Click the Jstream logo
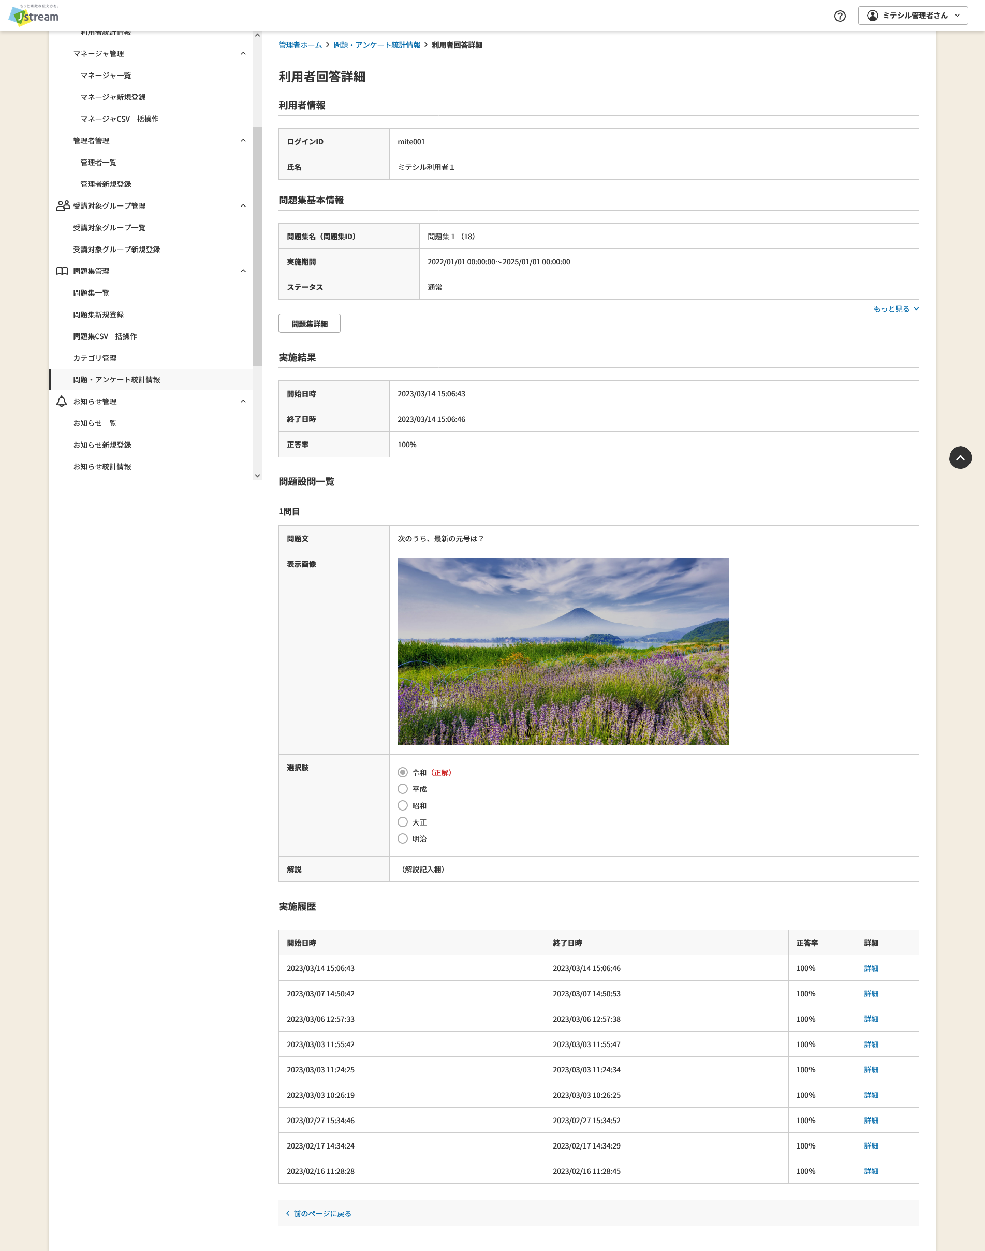The height and width of the screenshot is (1251, 985). 34,16
